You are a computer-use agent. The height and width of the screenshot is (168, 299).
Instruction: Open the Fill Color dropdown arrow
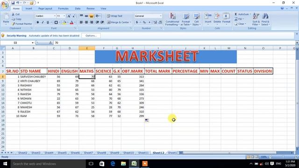(68, 22)
